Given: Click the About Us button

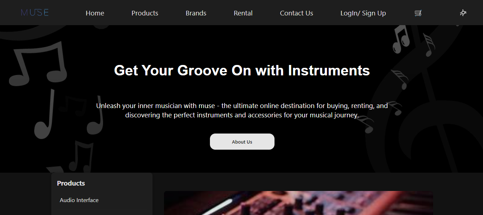Looking at the screenshot, I should coord(242,142).
